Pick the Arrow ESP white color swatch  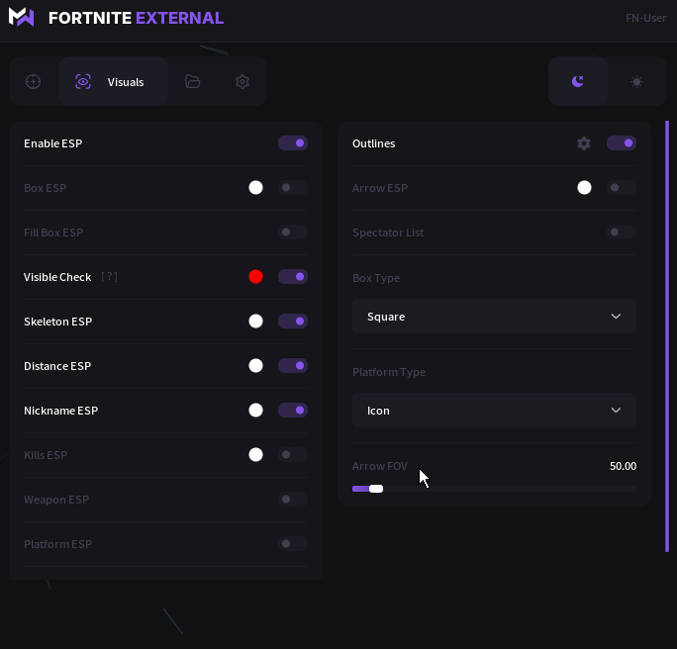(584, 188)
